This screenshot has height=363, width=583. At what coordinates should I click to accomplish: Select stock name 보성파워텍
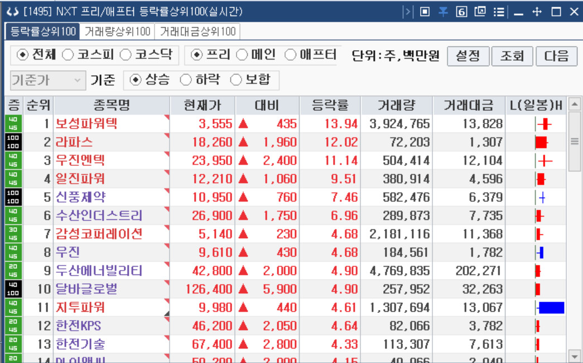click(x=86, y=124)
